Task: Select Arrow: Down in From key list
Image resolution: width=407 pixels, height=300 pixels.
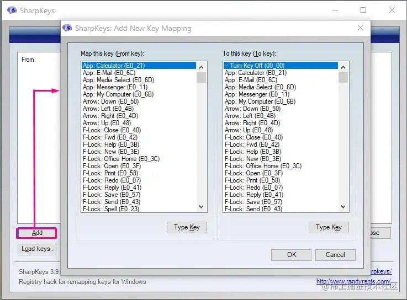Action: pyautogui.click(x=139, y=101)
